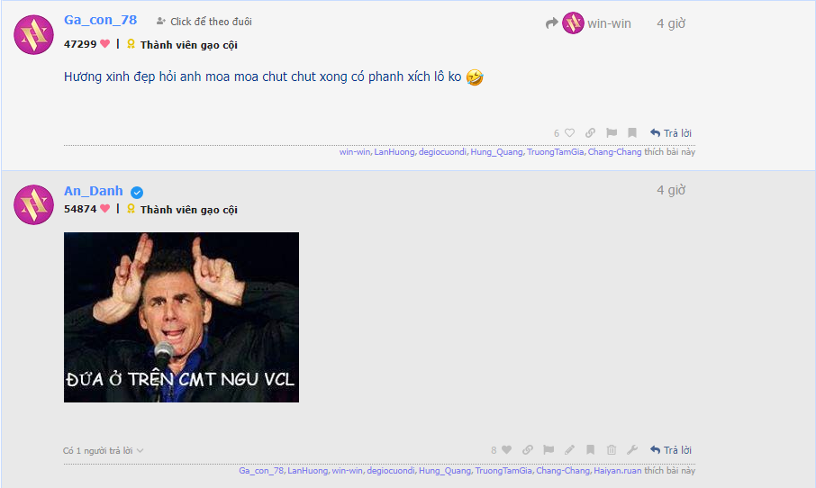Flag An_Danh's post
This screenshot has height=488, width=816.
click(x=549, y=450)
